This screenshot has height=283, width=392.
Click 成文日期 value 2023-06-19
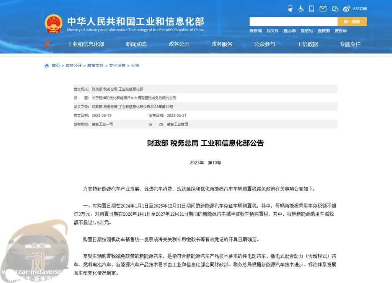click(x=101, y=115)
